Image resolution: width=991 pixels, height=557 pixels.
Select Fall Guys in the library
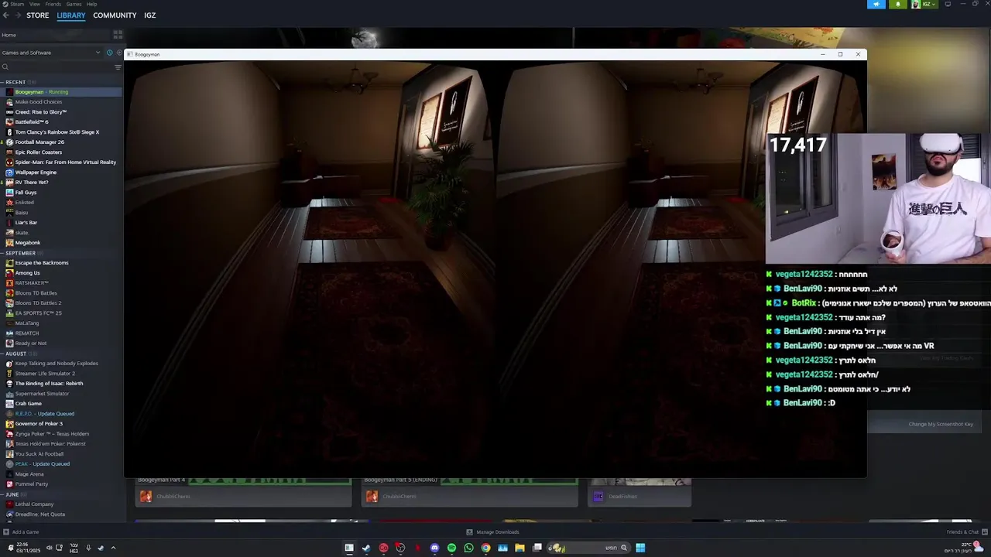tap(61, 193)
